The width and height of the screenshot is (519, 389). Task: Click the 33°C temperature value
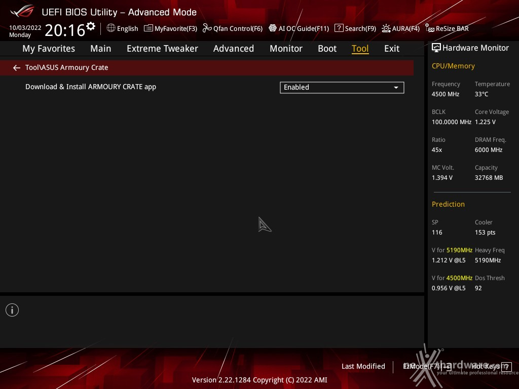(x=481, y=94)
